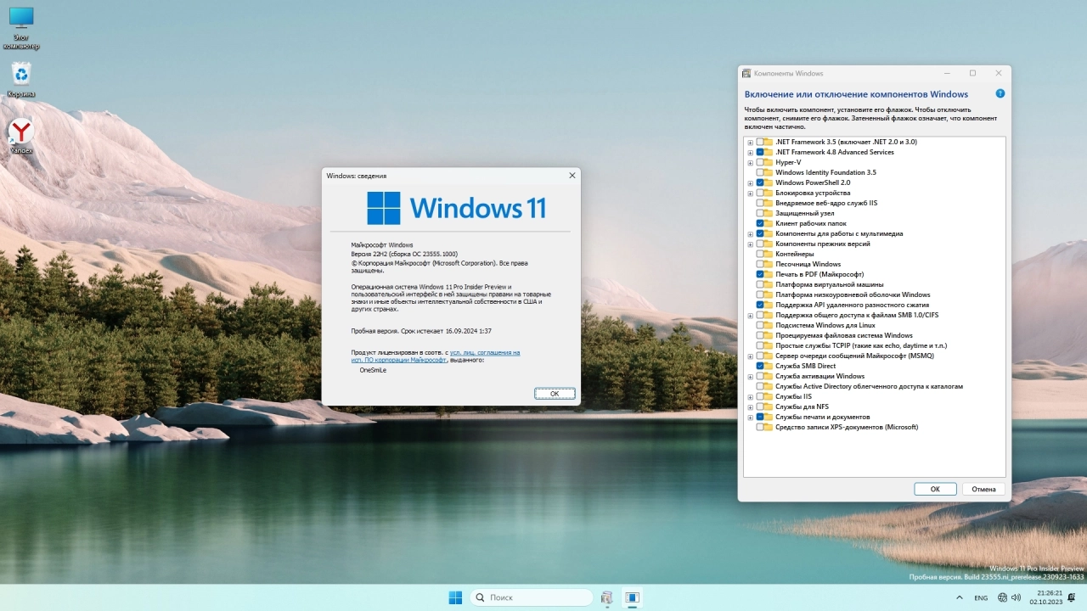Screen dimensions: 1087x611
Task: Click the Компоненты Windows title bar icon
Action: coord(746,73)
